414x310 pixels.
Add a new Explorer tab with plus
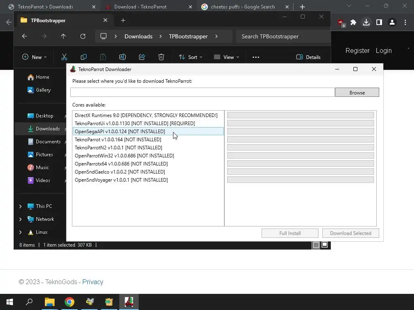123,20
